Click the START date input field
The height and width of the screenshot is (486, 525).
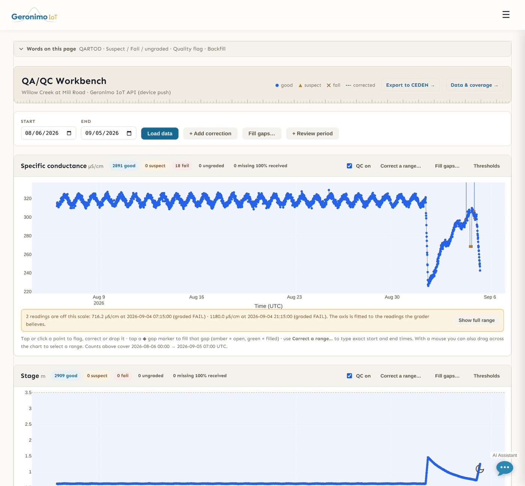point(48,133)
